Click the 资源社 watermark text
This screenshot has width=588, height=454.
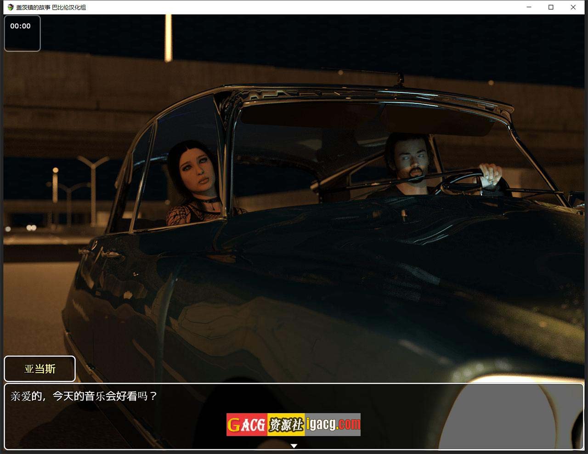tap(286, 425)
